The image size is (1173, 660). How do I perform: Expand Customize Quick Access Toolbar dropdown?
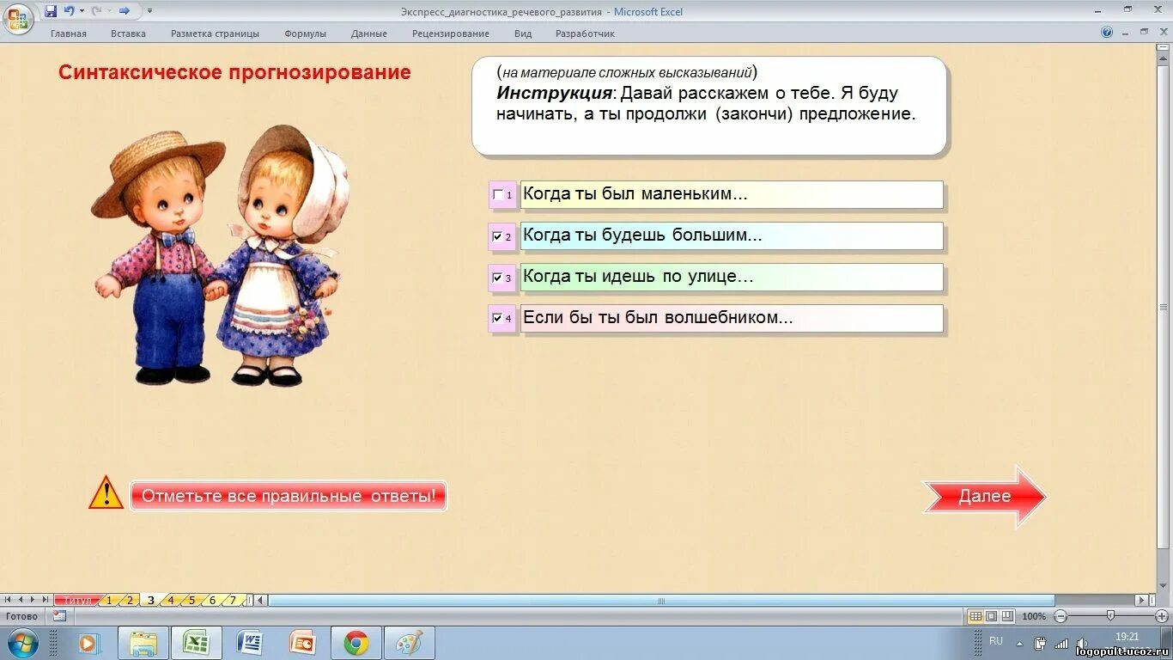pos(149,11)
